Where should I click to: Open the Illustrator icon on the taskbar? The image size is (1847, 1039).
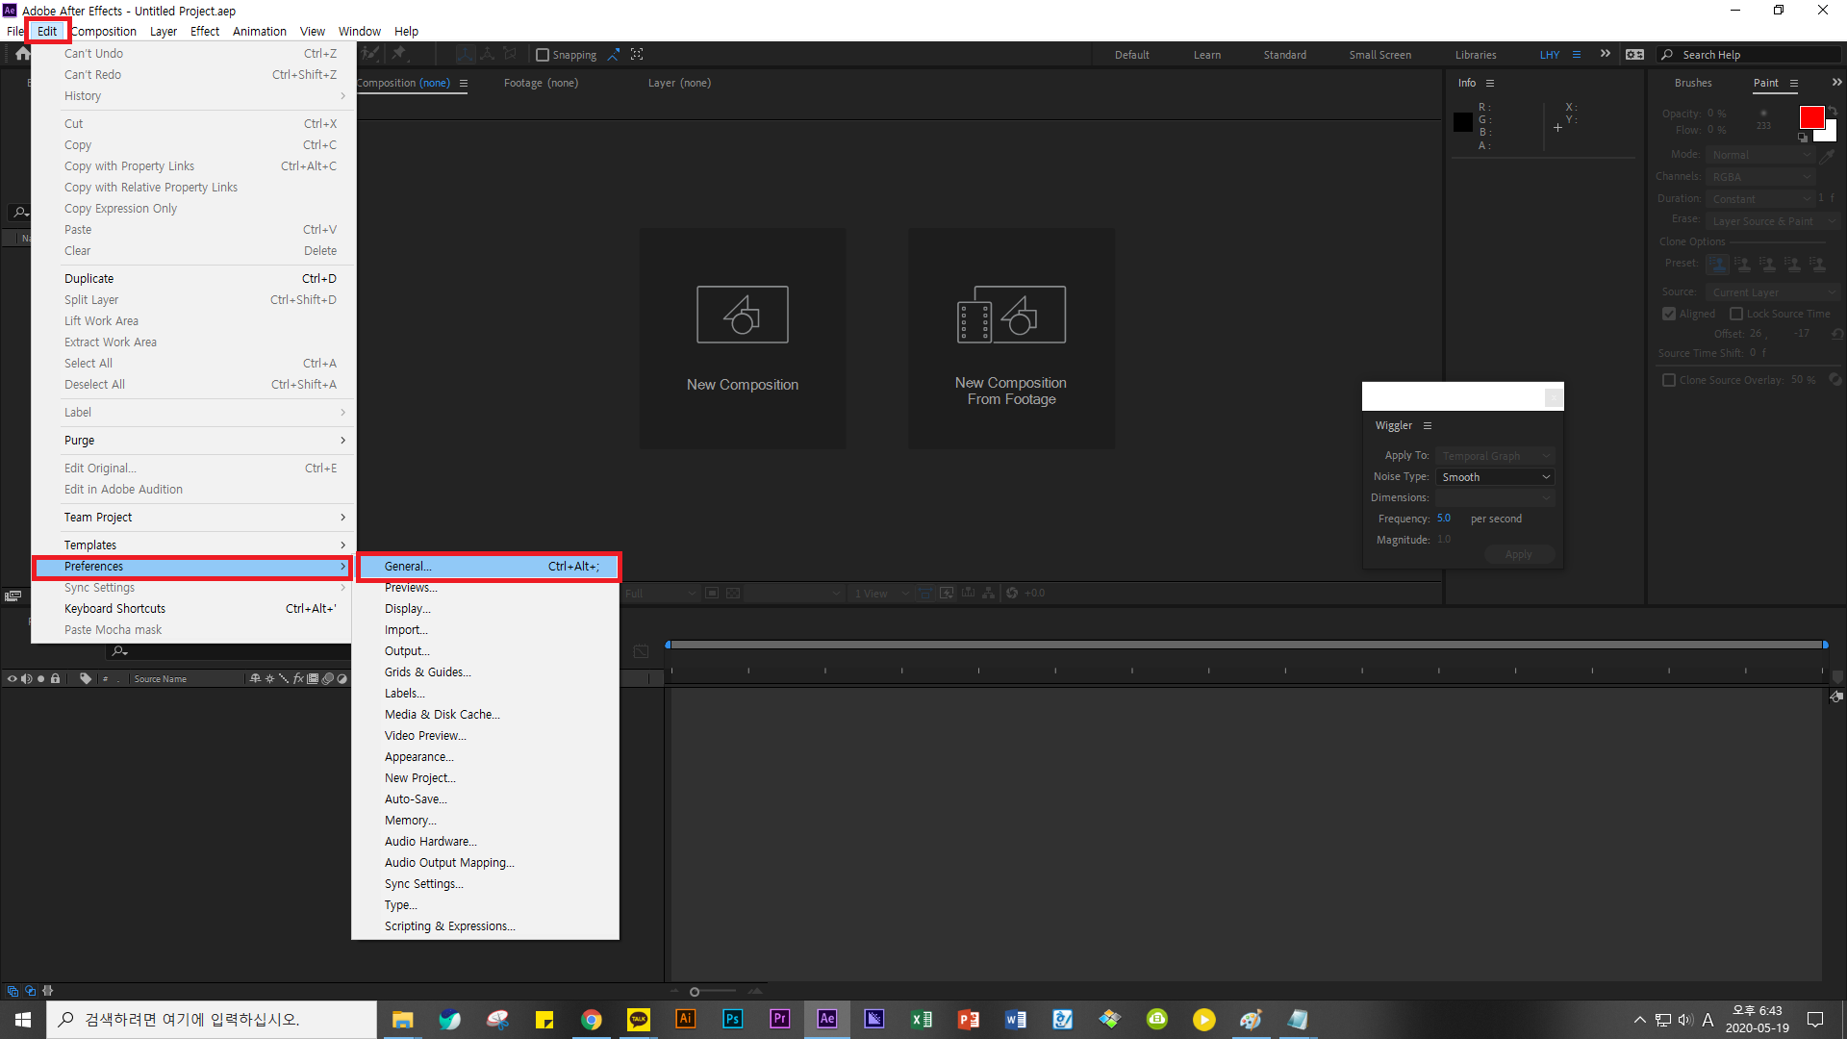pos(685,1019)
